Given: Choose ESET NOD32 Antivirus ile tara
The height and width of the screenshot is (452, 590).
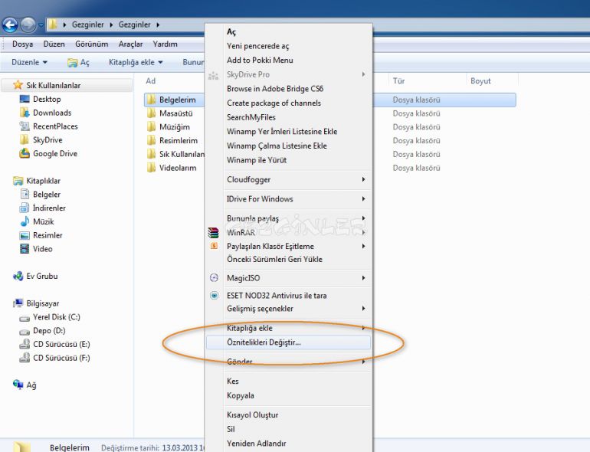Looking at the screenshot, I should [x=277, y=296].
